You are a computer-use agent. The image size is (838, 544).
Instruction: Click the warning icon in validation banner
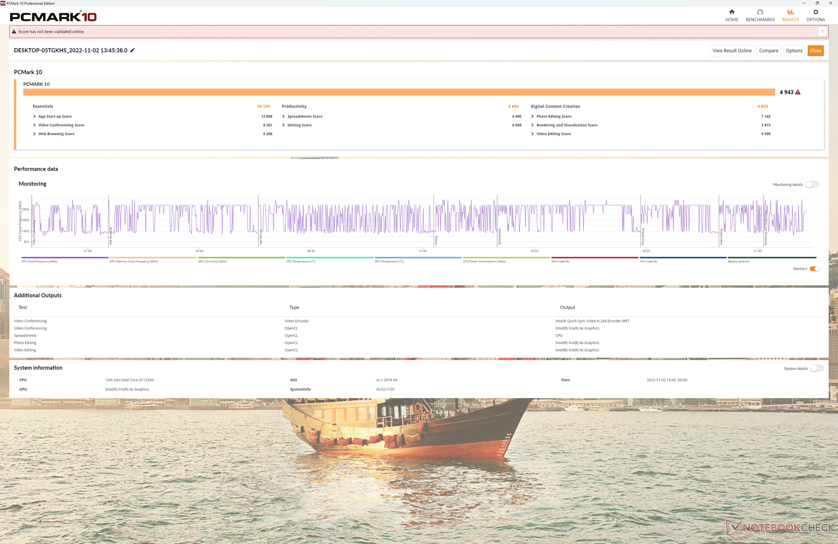[14, 32]
